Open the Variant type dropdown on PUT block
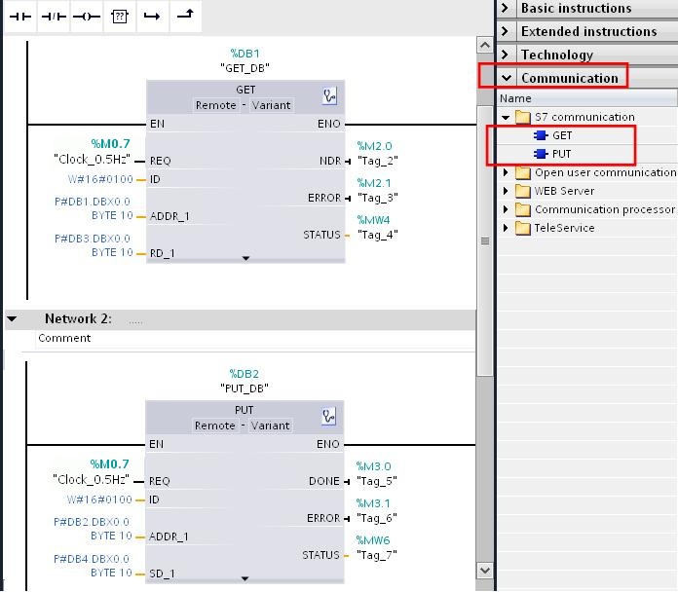Screen dimensions: 678x592 [x=270, y=425]
